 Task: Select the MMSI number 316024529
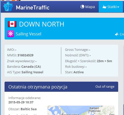point(26,55)
